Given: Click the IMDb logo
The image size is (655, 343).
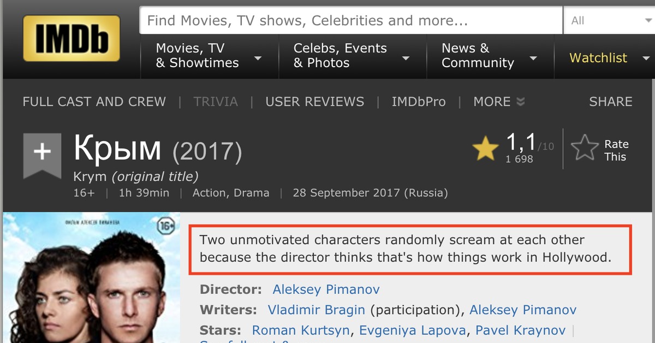Looking at the screenshot, I should click(72, 38).
